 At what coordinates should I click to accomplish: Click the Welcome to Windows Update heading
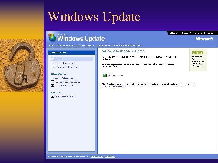[123, 51]
